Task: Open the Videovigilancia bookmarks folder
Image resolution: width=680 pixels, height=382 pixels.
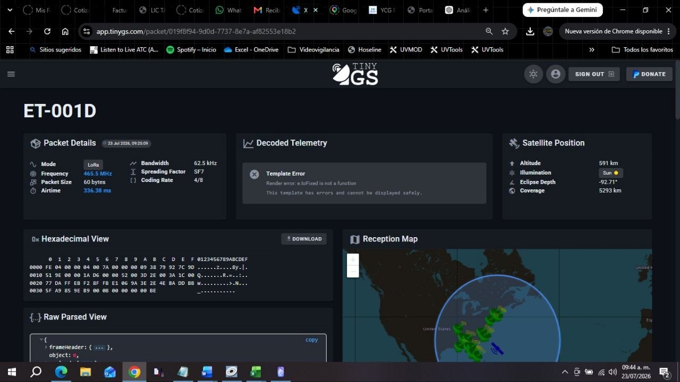Action: click(x=313, y=50)
